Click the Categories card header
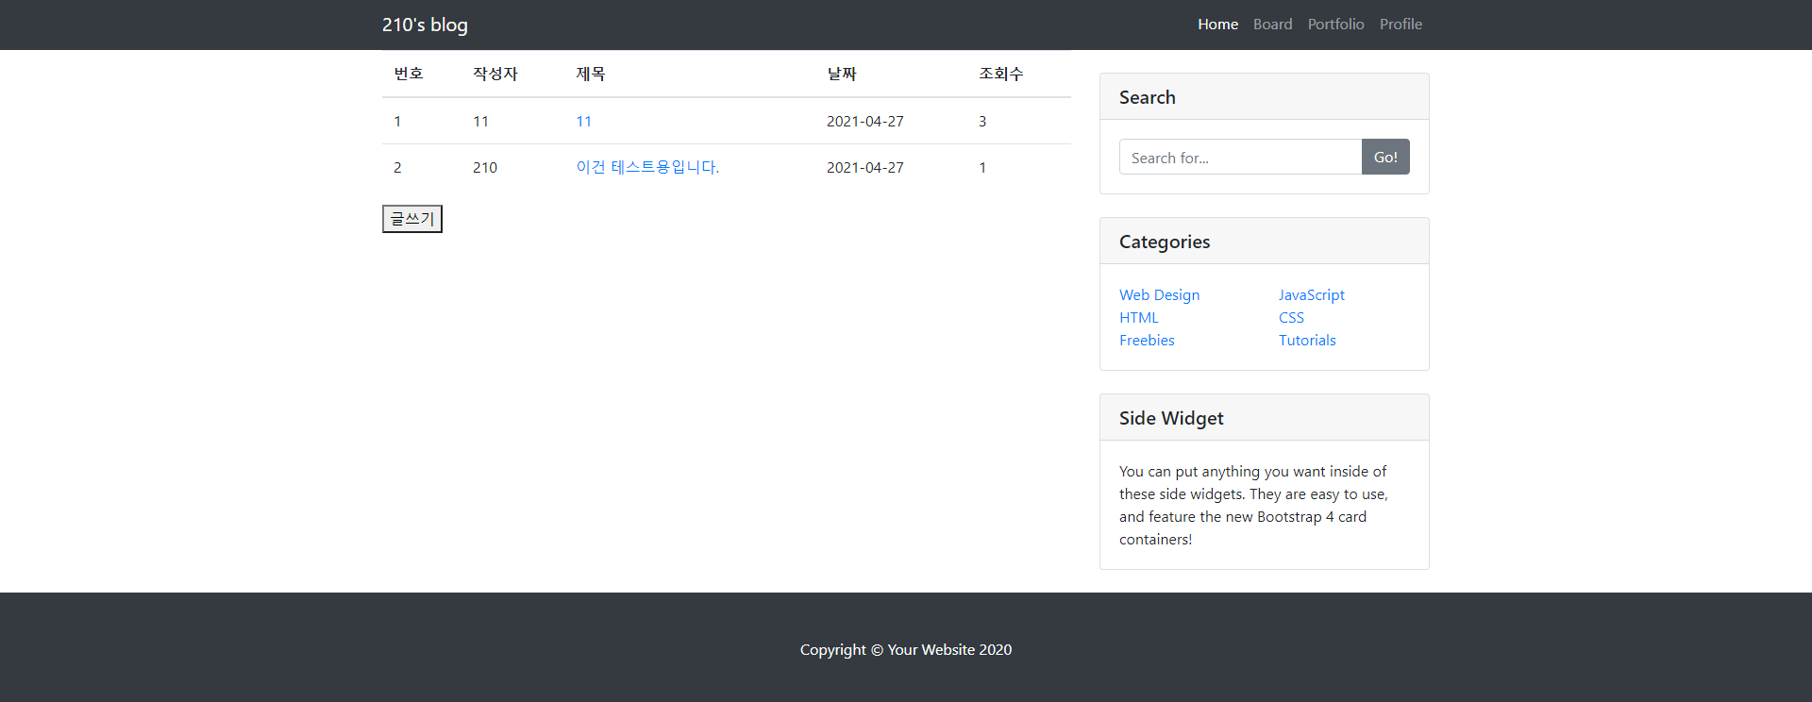 (x=1265, y=242)
